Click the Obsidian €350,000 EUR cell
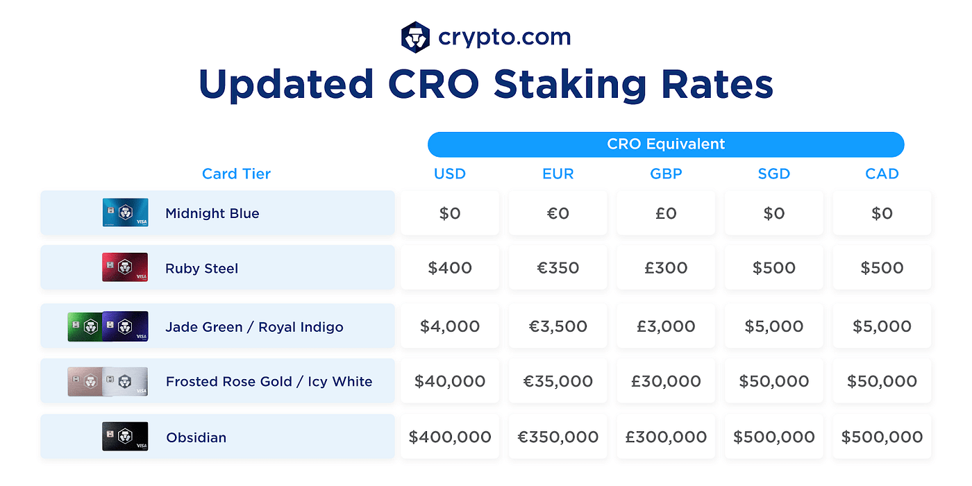 (x=558, y=437)
